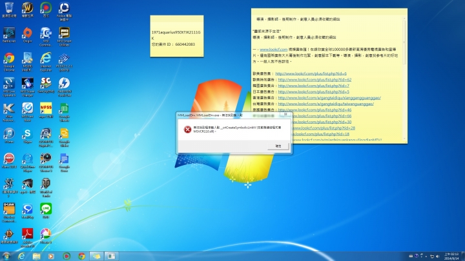Open the link ending tid=5
This screenshot has height=261, width=465.
click(x=313, y=92)
